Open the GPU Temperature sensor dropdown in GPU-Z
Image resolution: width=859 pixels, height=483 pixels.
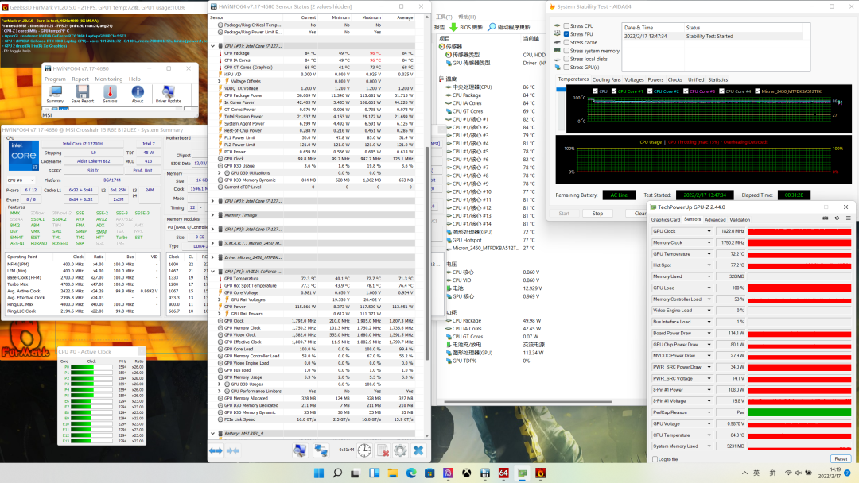coord(709,253)
